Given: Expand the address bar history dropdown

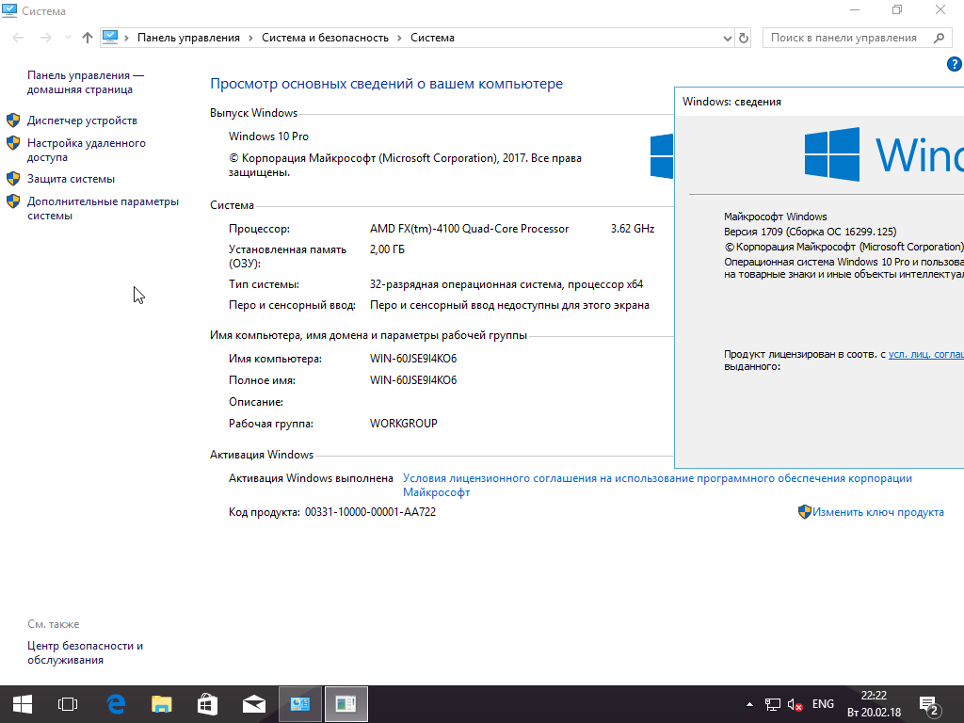Looking at the screenshot, I should pos(727,38).
